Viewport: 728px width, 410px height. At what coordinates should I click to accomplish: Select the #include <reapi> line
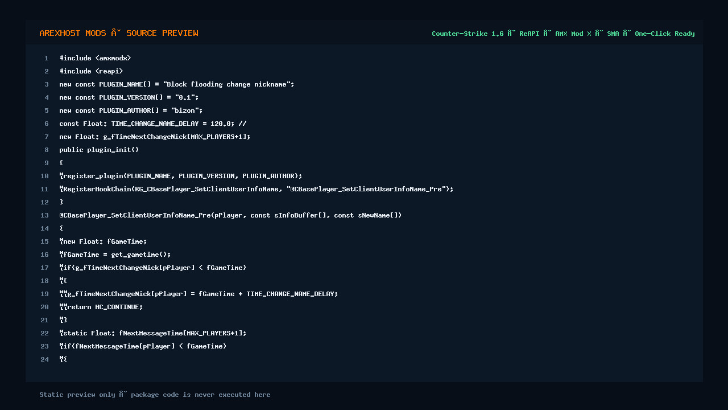[x=91, y=71]
